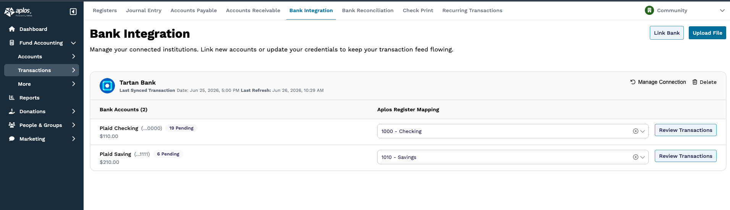Select the Bank Integration tab
730x210 pixels.
(311, 10)
